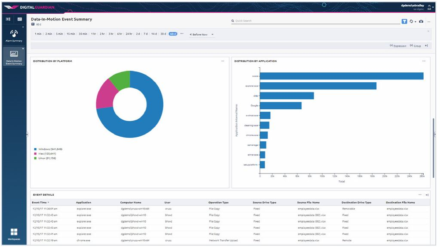Click the refresh icon near Quick Search
The image size is (440, 248).
pyautogui.click(x=411, y=22)
